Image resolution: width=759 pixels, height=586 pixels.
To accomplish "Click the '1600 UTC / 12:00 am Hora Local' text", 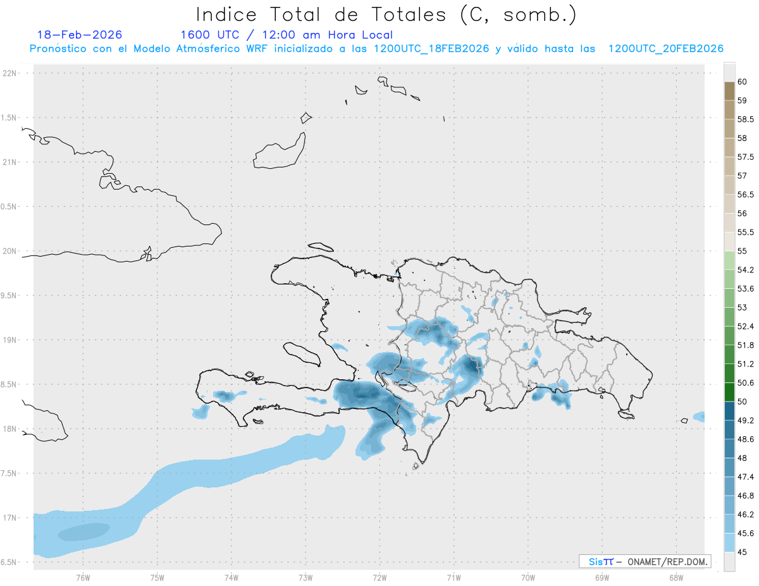I will [x=287, y=35].
